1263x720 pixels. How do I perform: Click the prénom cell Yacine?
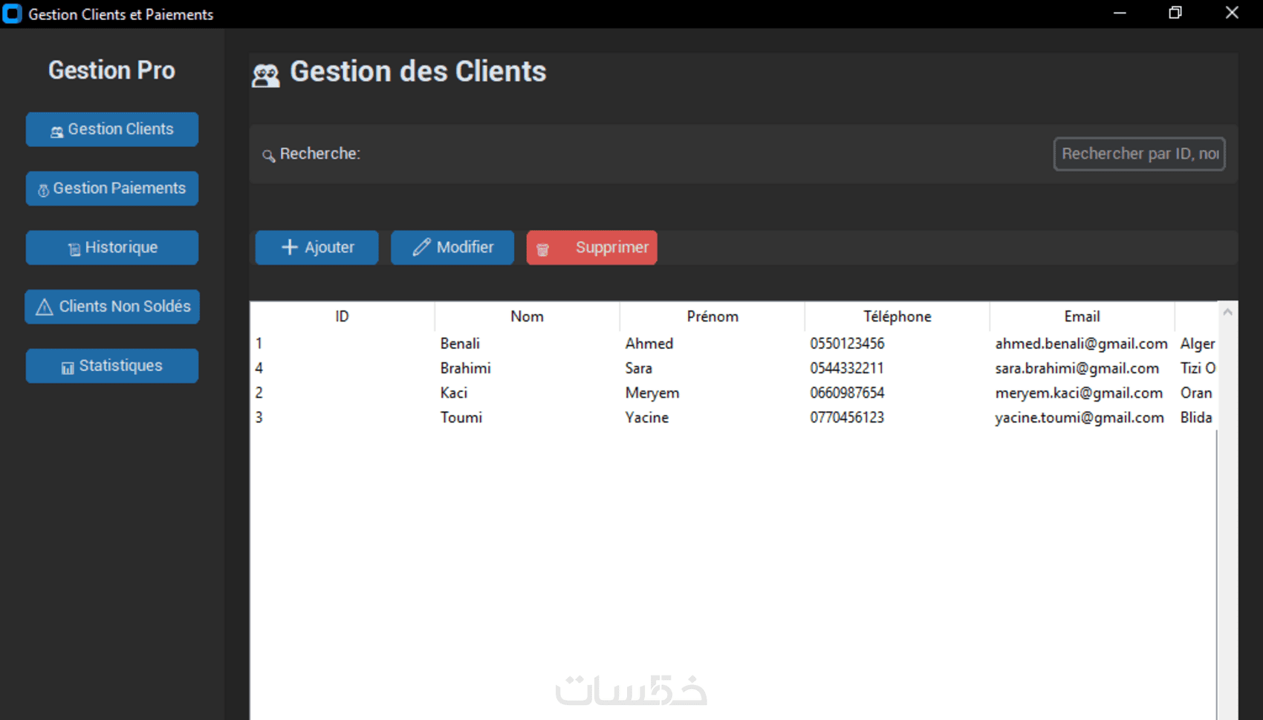coord(646,417)
